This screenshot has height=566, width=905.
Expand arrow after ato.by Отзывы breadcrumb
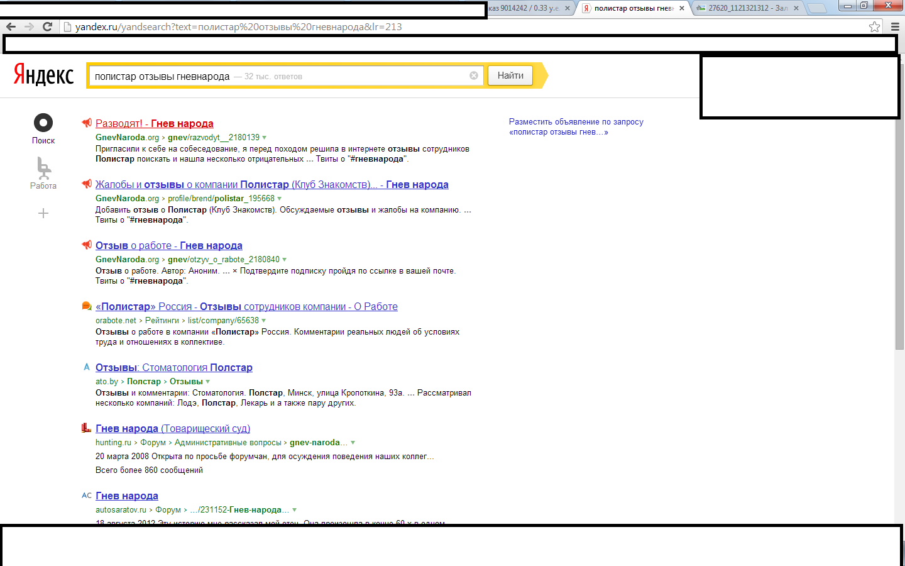(208, 382)
